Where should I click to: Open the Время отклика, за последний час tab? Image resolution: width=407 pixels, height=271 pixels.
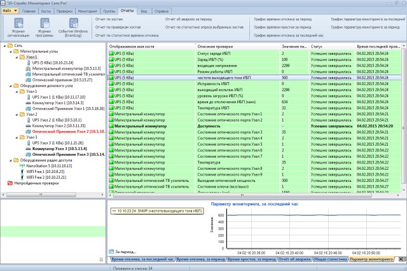(x=142, y=259)
